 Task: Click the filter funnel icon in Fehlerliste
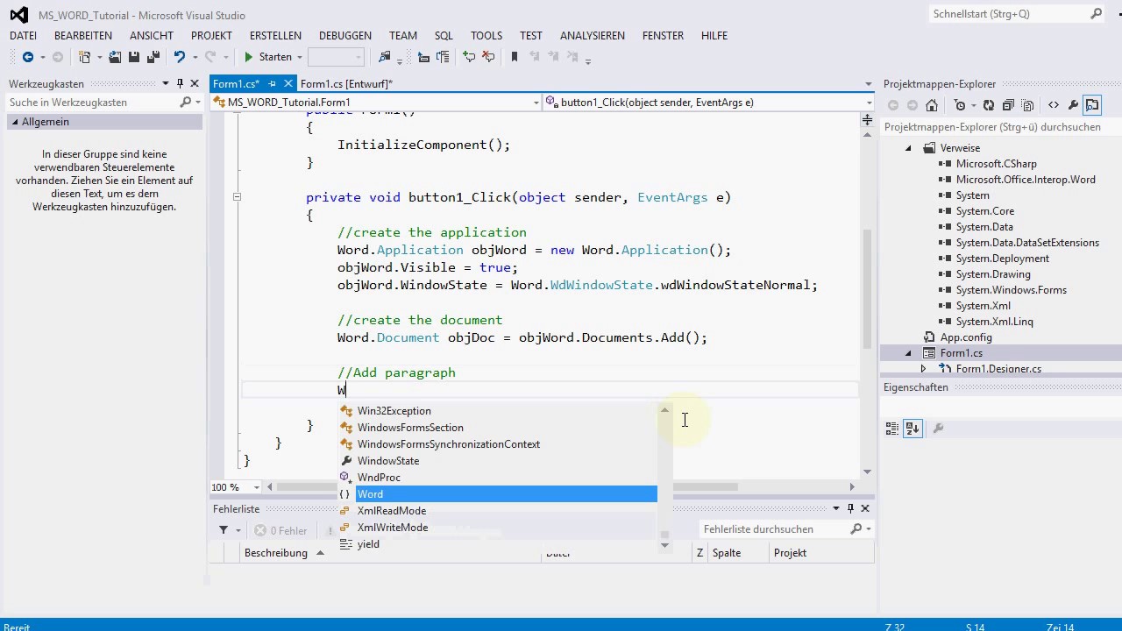point(224,530)
